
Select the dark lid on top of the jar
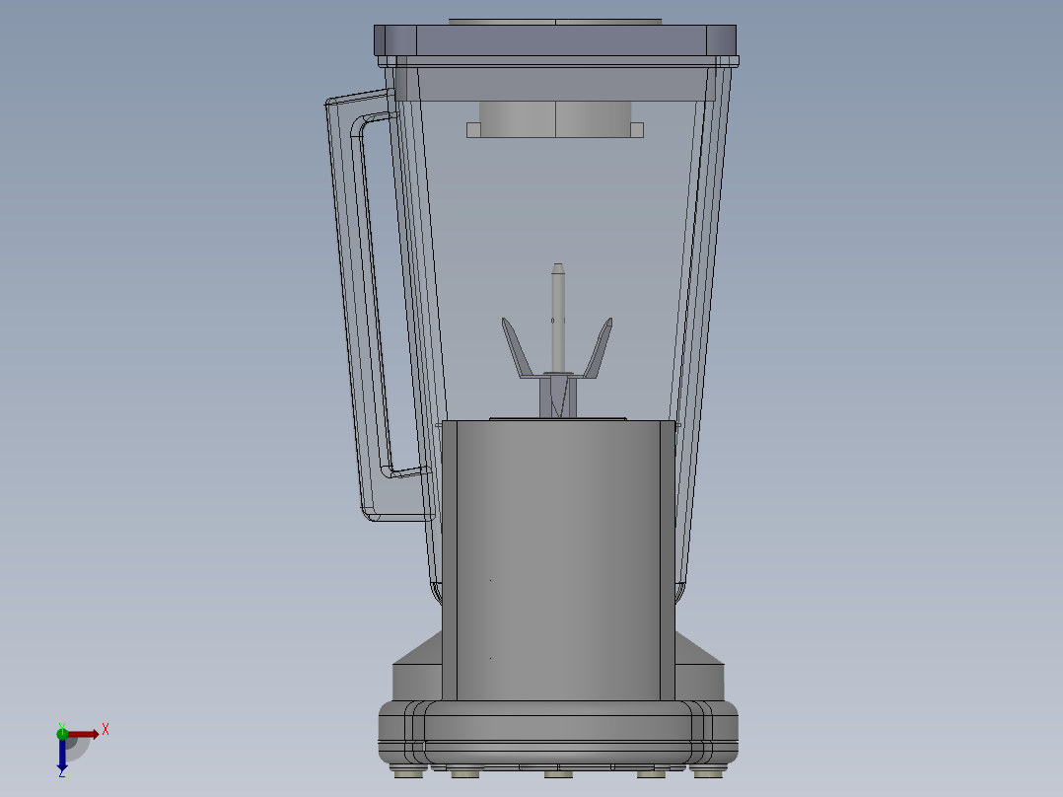pyautogui.click(x=555, y=40)
